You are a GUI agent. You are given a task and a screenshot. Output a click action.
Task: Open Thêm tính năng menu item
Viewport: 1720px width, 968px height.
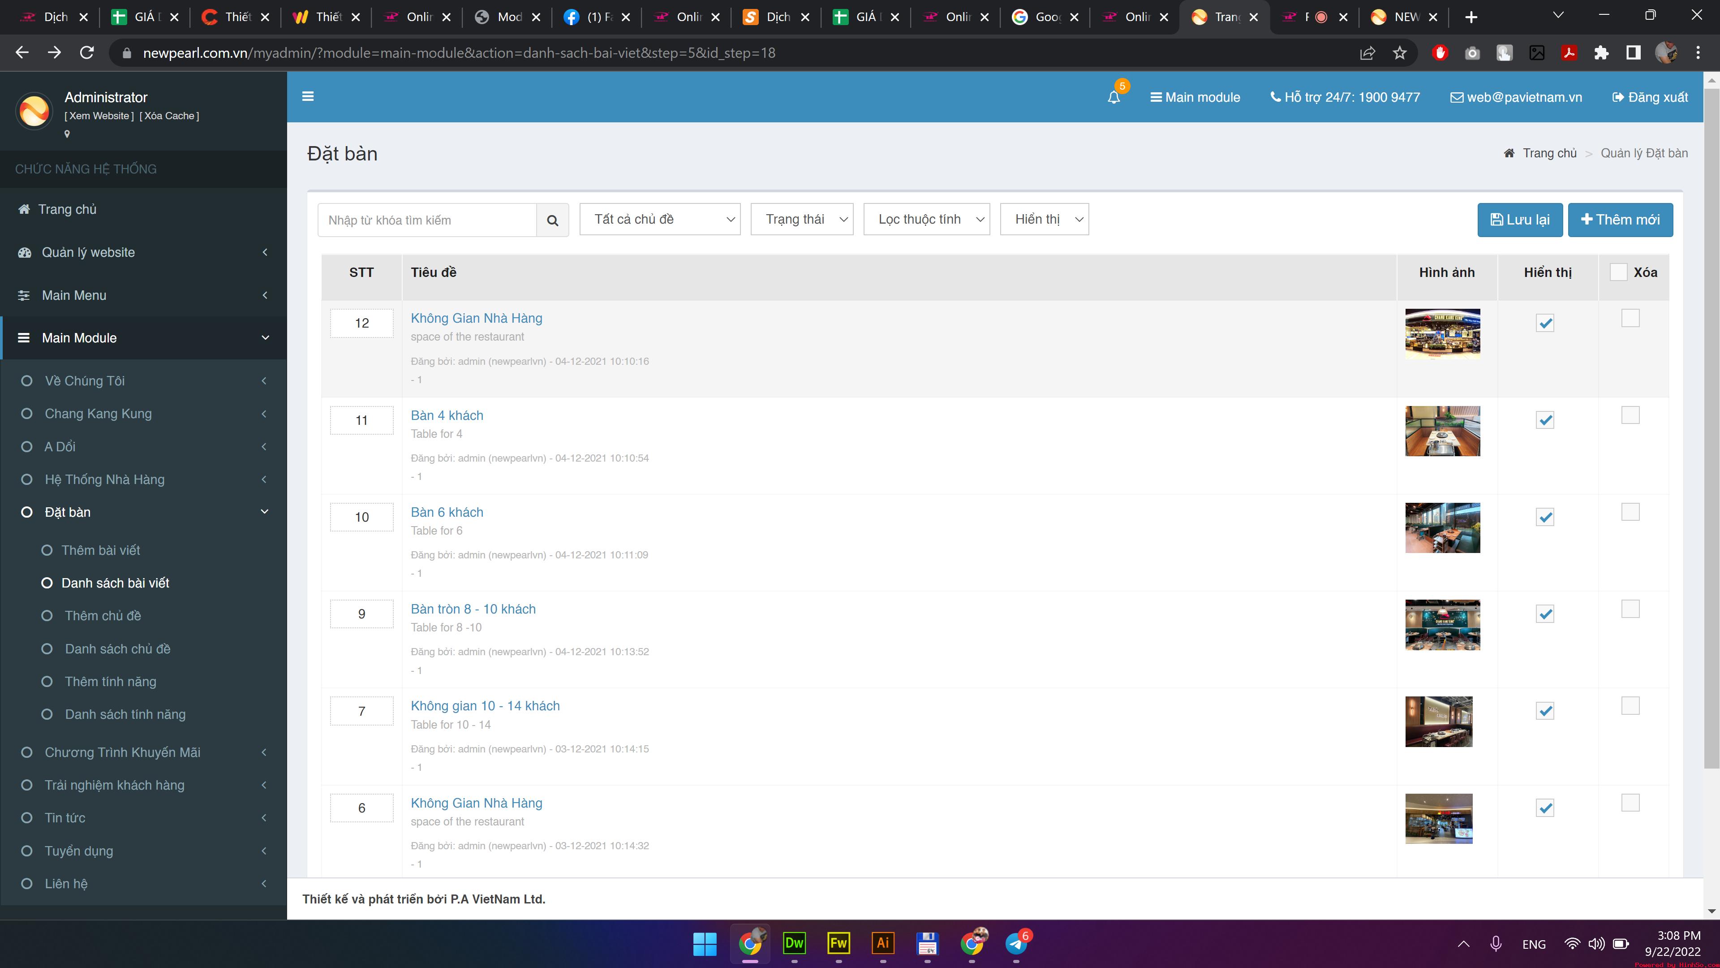point(111,681)
